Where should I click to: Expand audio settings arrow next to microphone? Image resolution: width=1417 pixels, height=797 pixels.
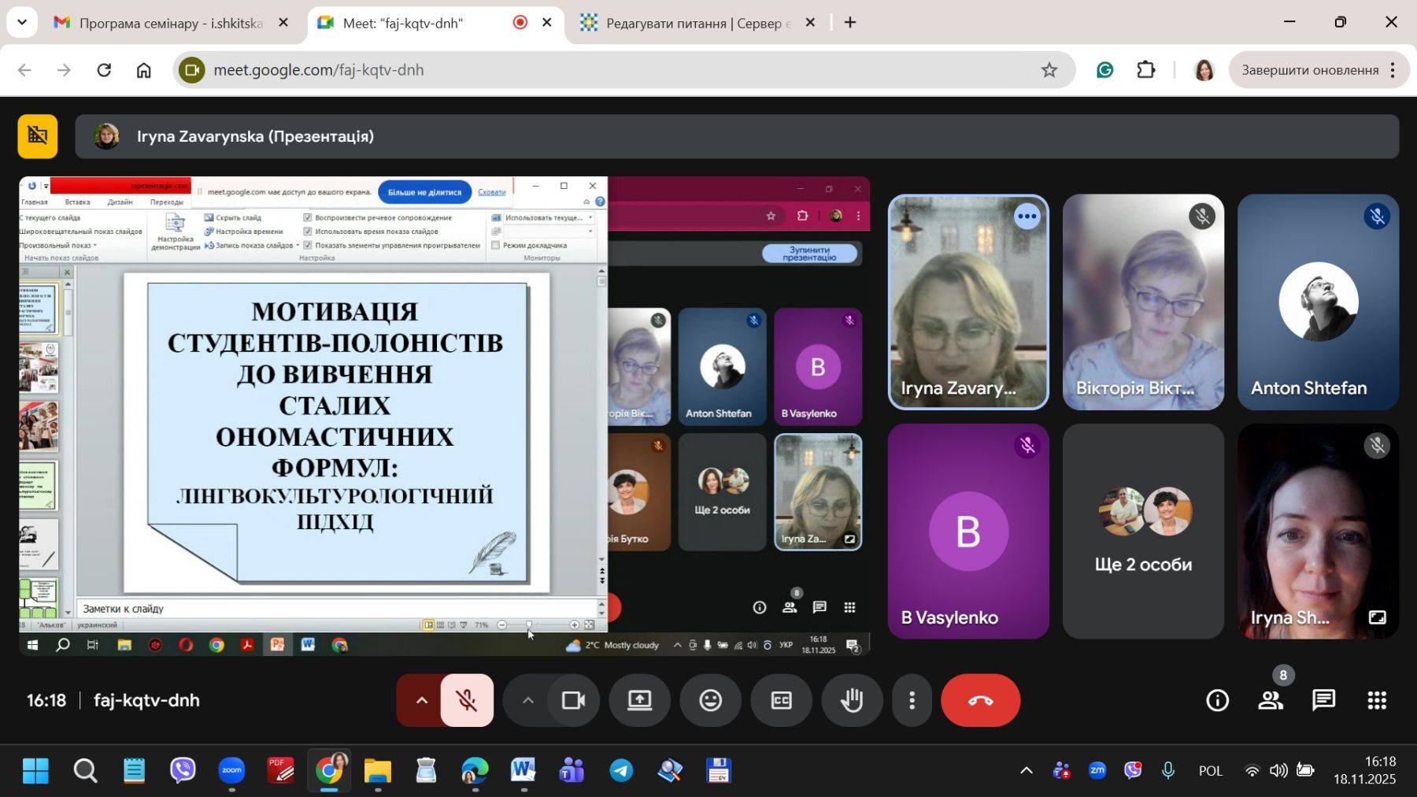421,700
